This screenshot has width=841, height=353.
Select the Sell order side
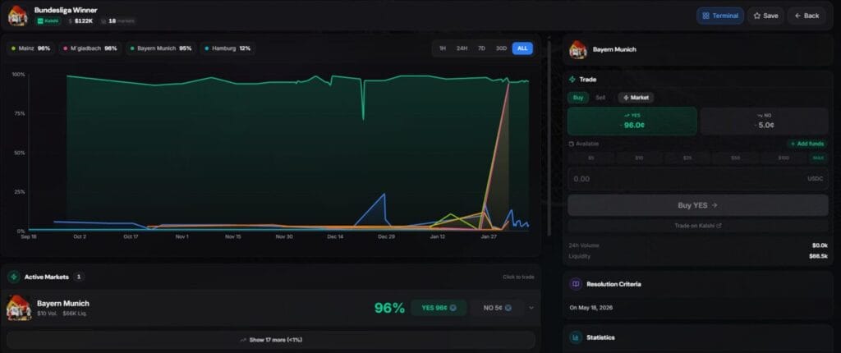pos(600,98)
